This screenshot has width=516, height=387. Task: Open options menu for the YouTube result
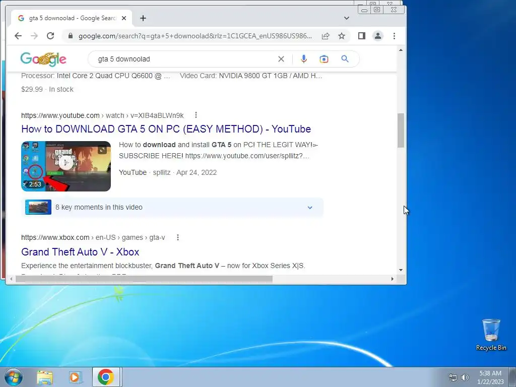pos(196,115)
